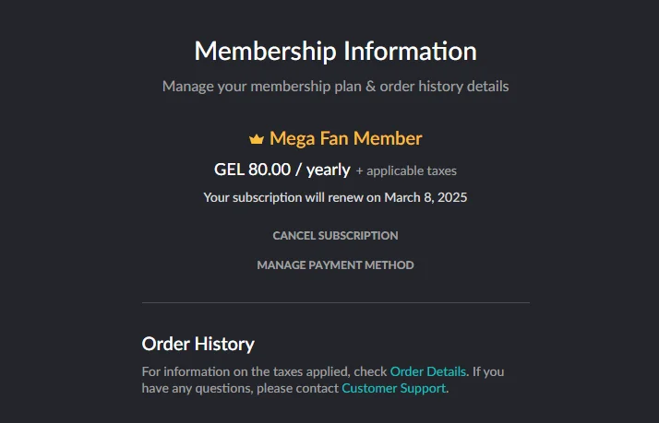Click the If you have any questions text

point(323,380)
